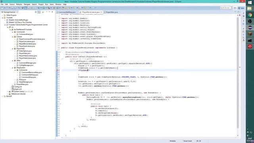Select PlayerQuitListener.java file
The height and width of the screenshot is (143, 254).
(27, 46)
